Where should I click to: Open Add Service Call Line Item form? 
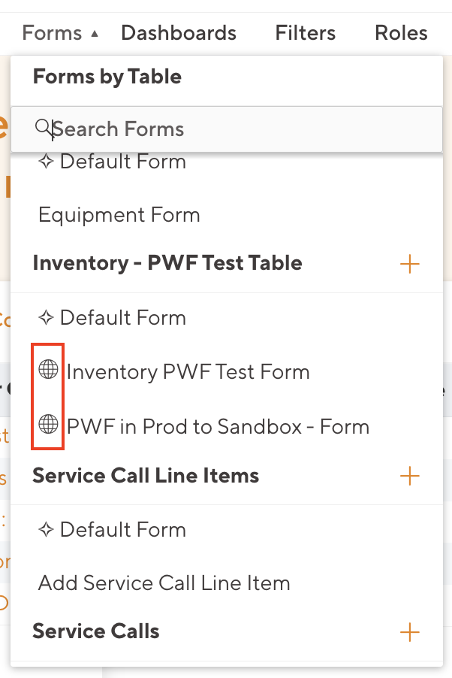click(x=164, y=583)
